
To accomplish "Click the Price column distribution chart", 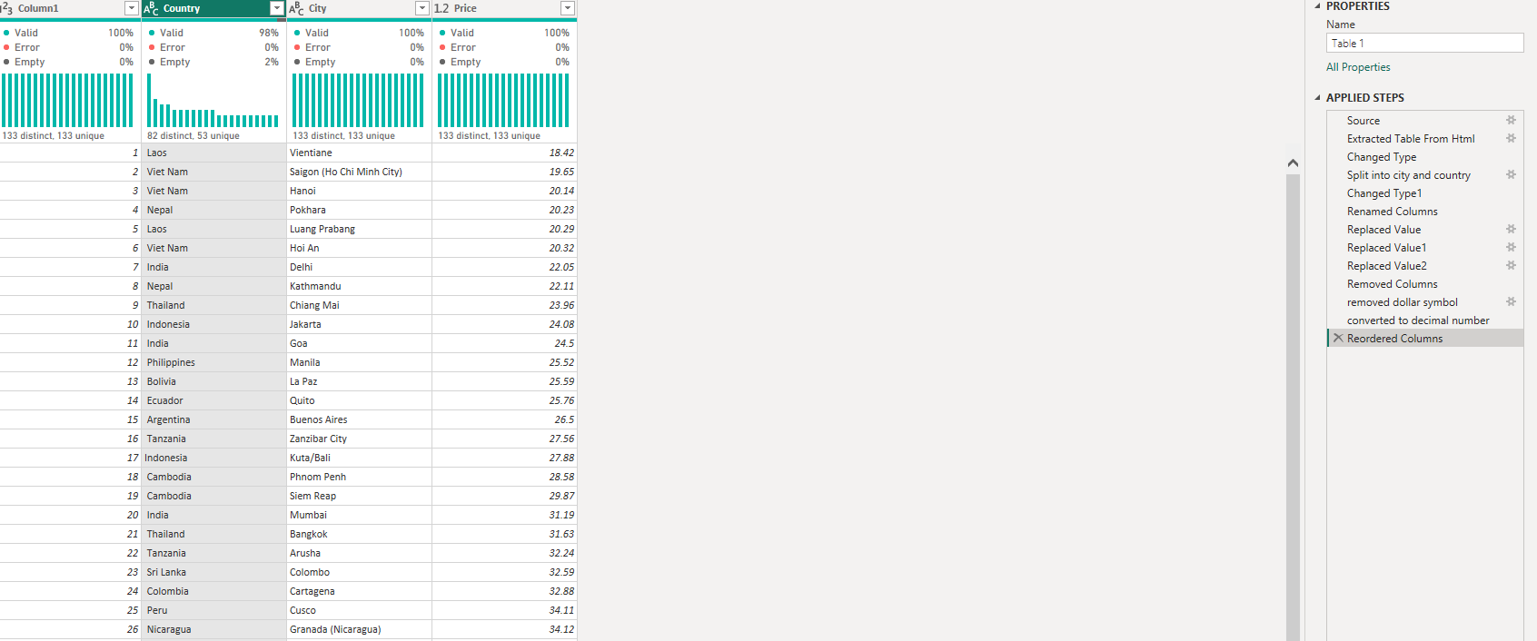I will point(504,100).
